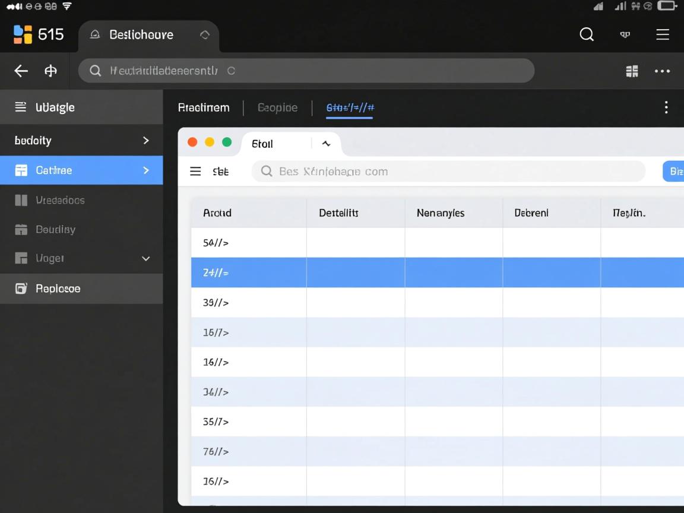Switch to the Seopioe tab
The image size is (684, 513).
point(277,107)
